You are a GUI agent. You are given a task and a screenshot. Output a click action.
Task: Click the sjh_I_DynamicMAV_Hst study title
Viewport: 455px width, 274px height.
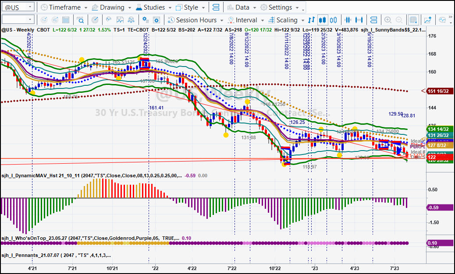pos(92,176)
